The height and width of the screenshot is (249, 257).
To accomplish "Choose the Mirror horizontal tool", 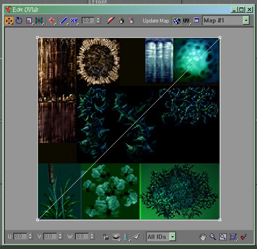I will [x=39, y=21].
